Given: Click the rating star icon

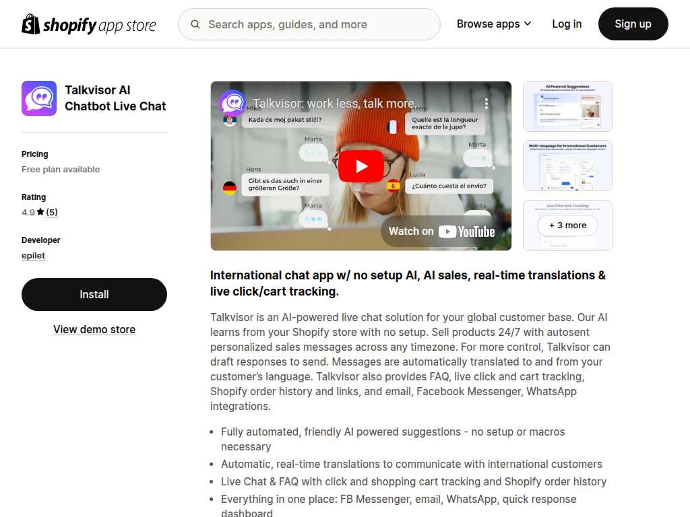Looking at the screenshot, I should (40, 212).
